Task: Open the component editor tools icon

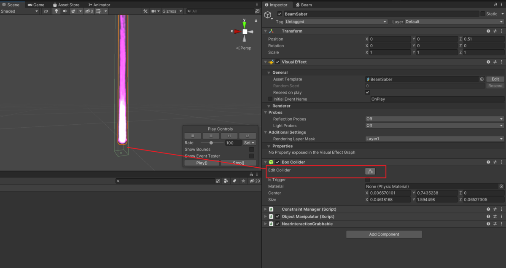Action: point(145,11)
